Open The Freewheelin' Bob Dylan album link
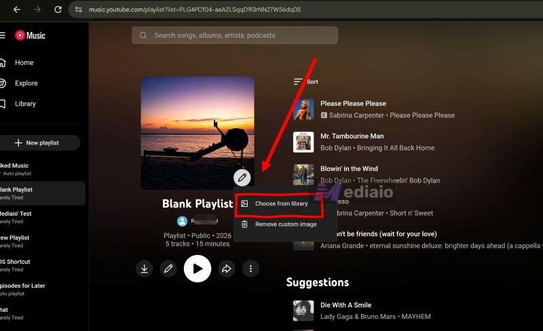 click(x=398, y=180)
